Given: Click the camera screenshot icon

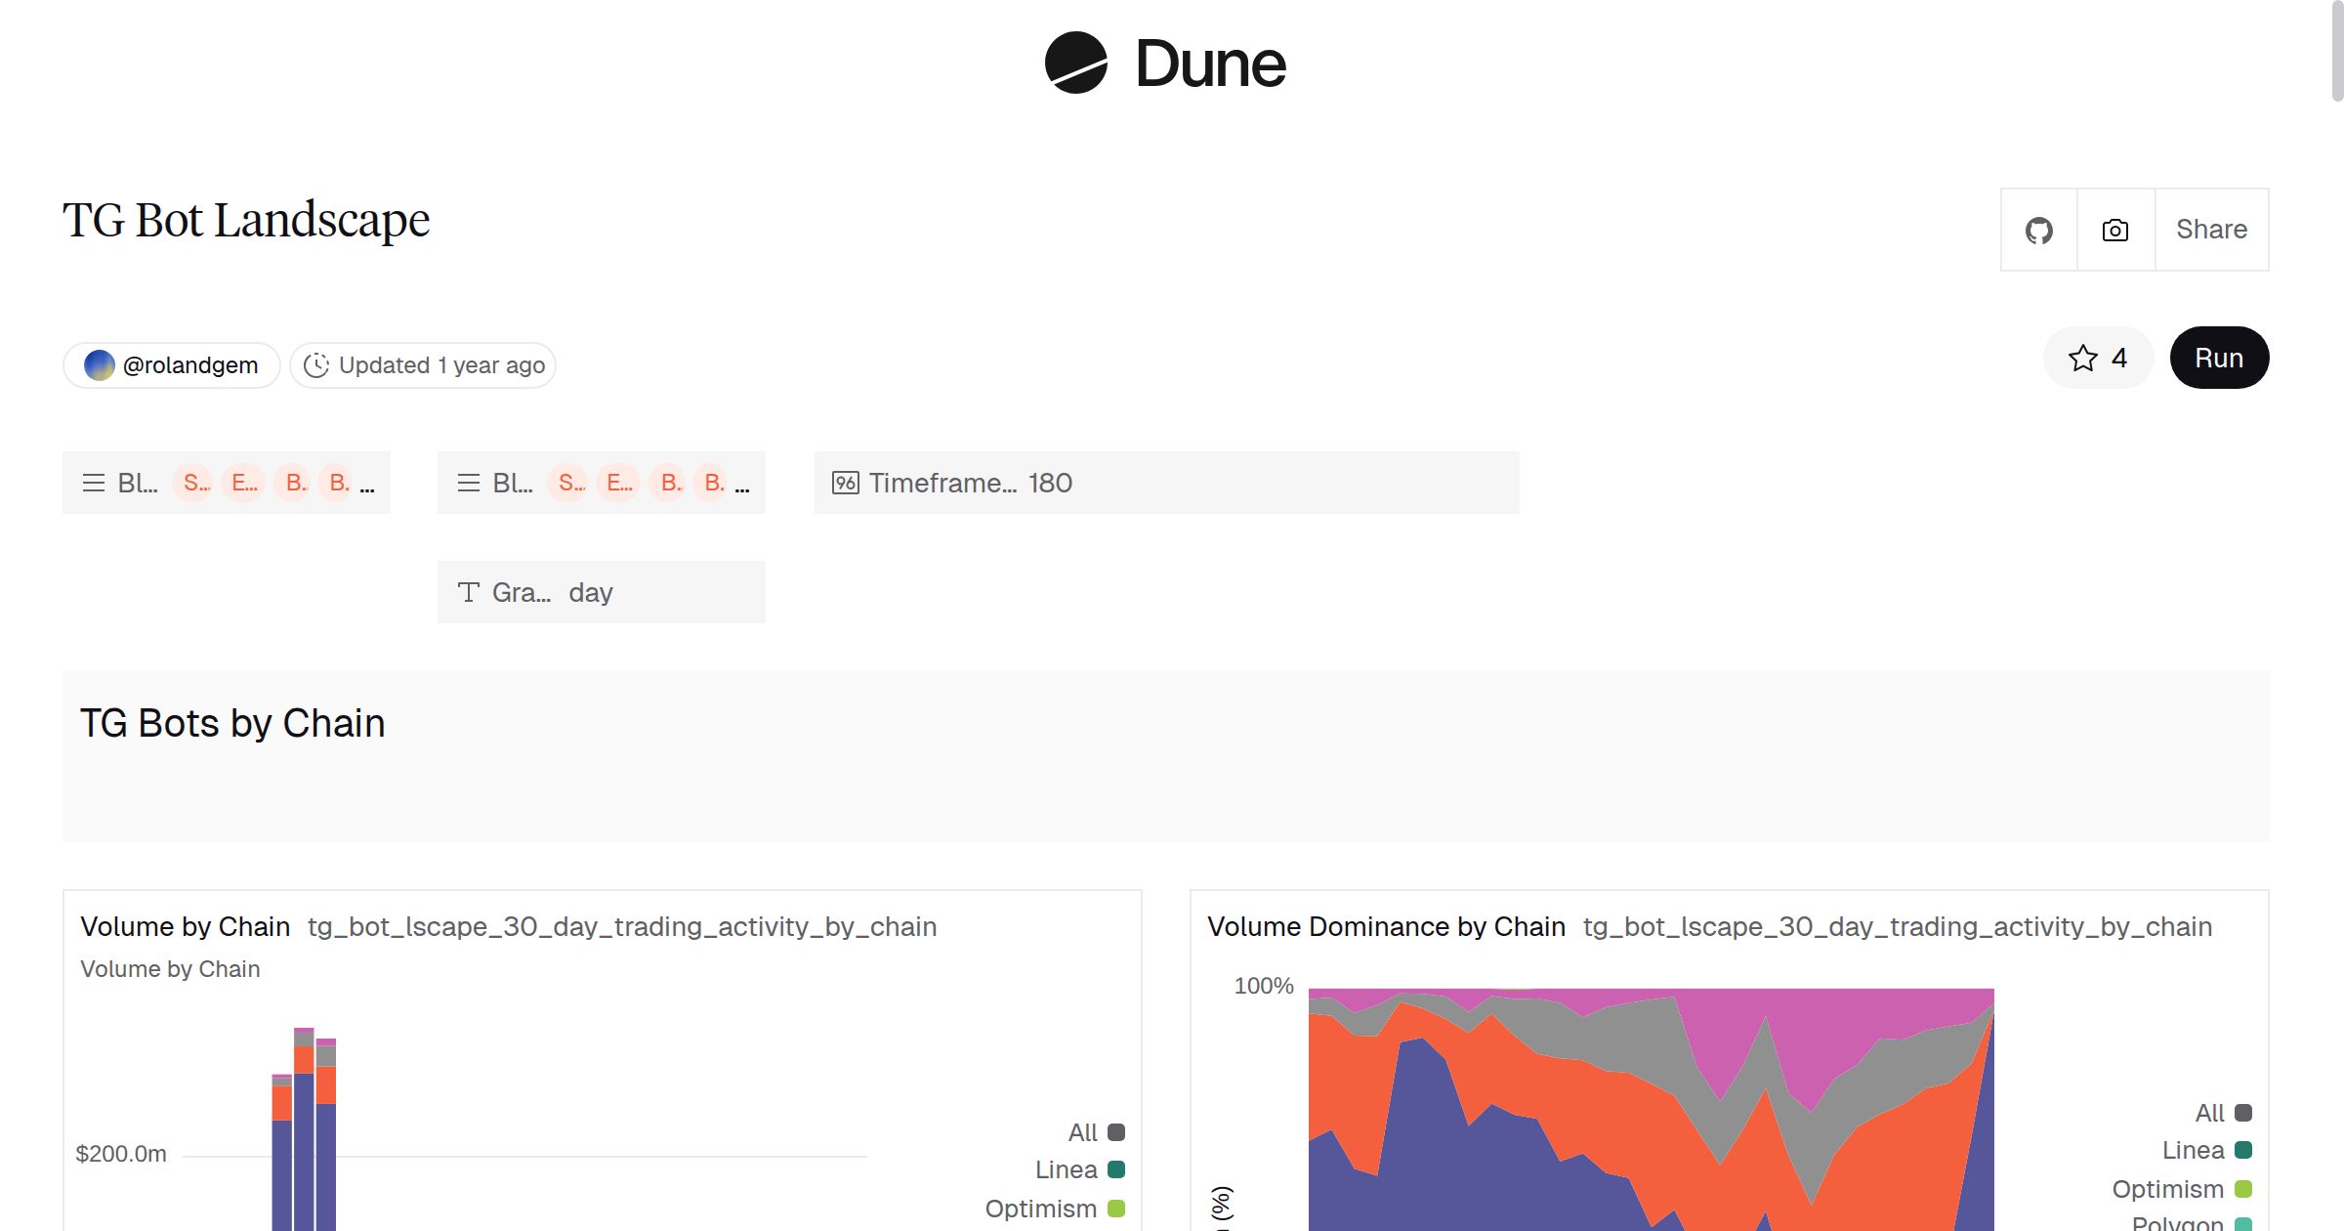Looking at the screenshot, I should pos(2114,231).
